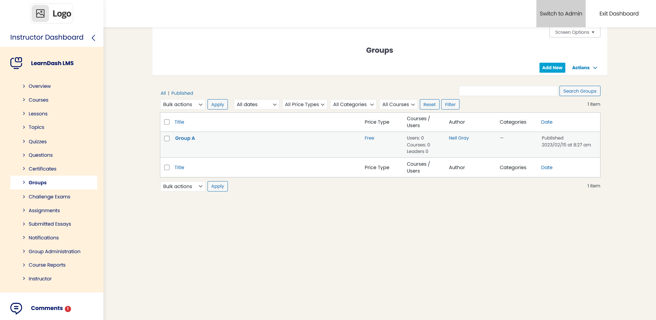This screenshot has height=320, width=656.
Task: Show Published groups filter link
Action: [182, 93]
